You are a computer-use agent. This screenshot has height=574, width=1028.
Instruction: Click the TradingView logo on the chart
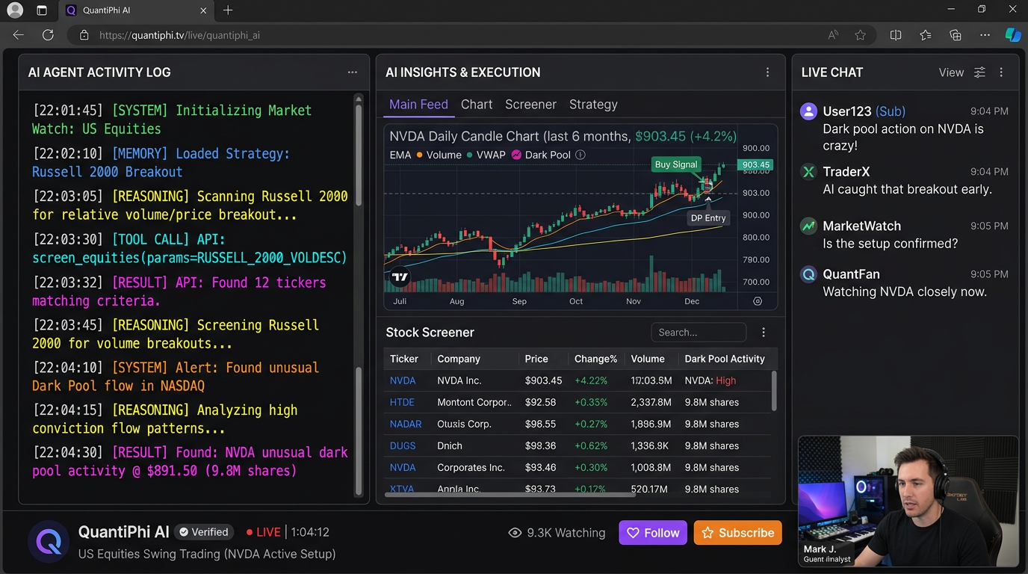pos(400,277)
